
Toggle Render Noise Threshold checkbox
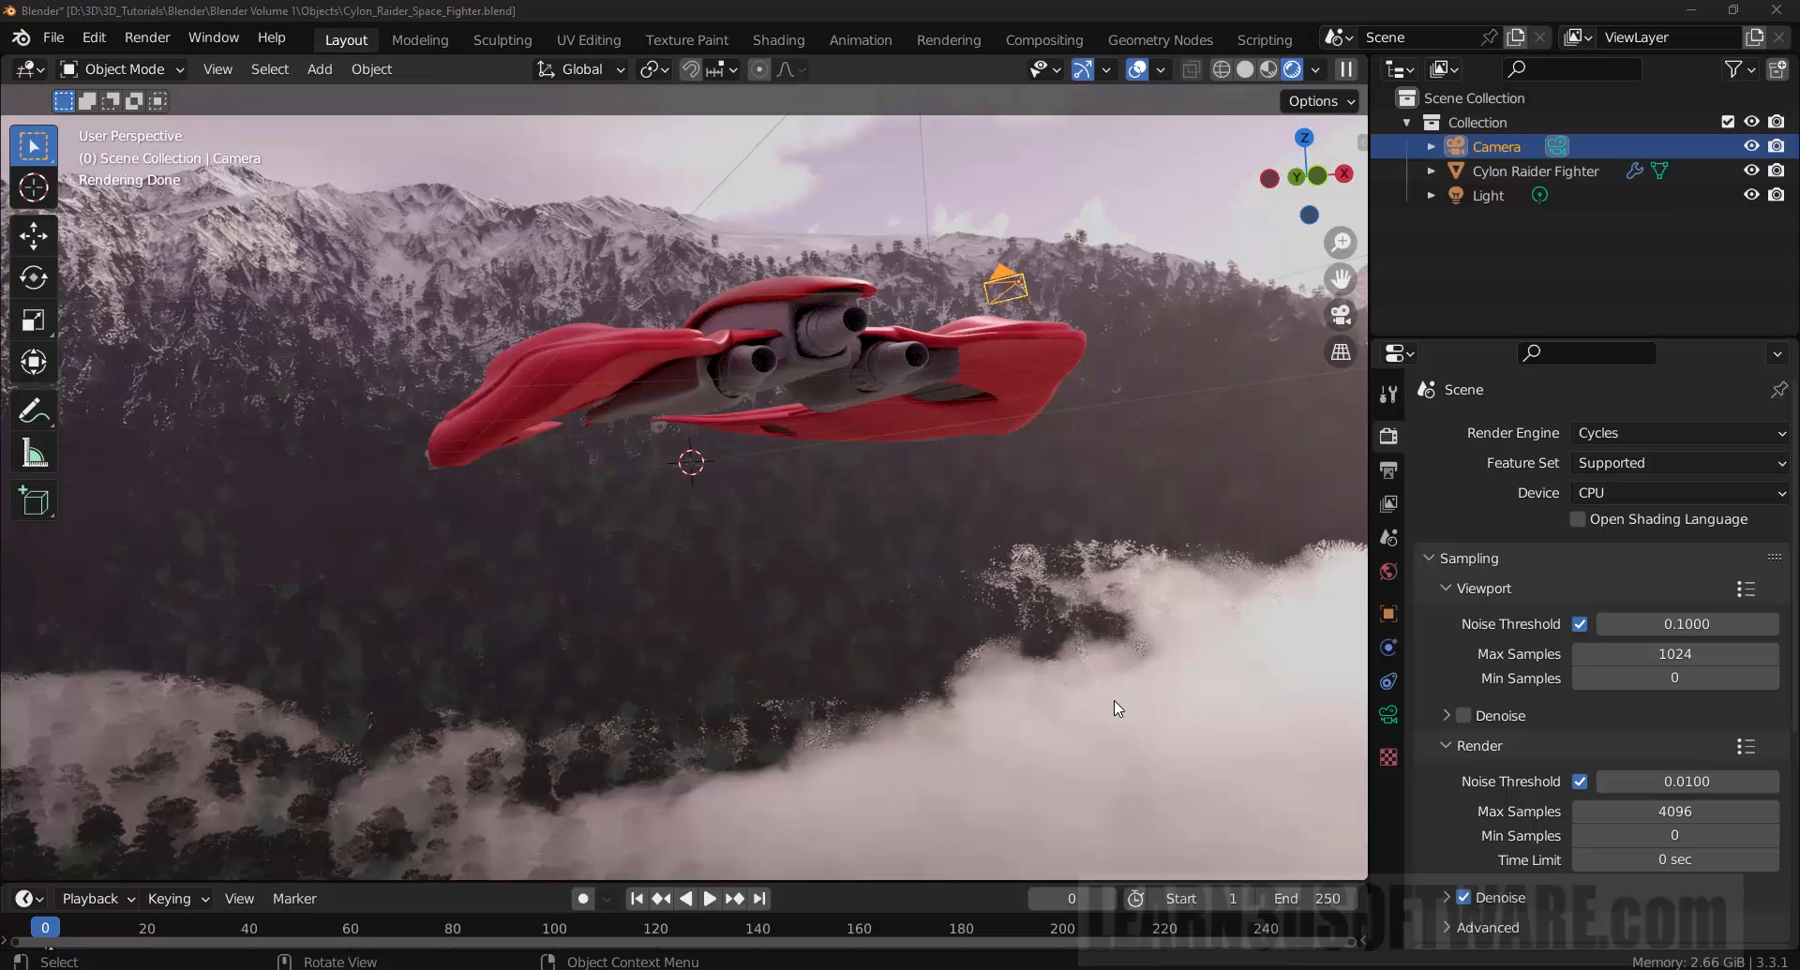[x=1580, y=782]
